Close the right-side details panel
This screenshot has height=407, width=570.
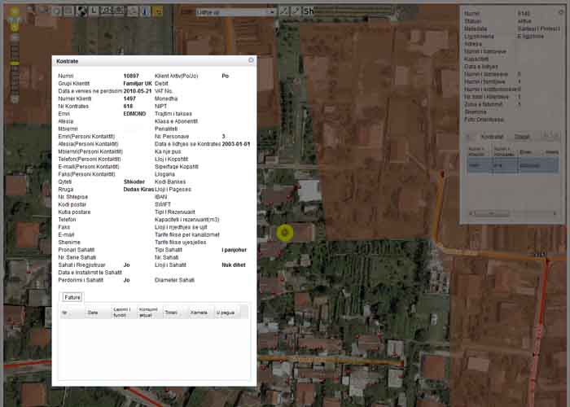coord(559,11)
